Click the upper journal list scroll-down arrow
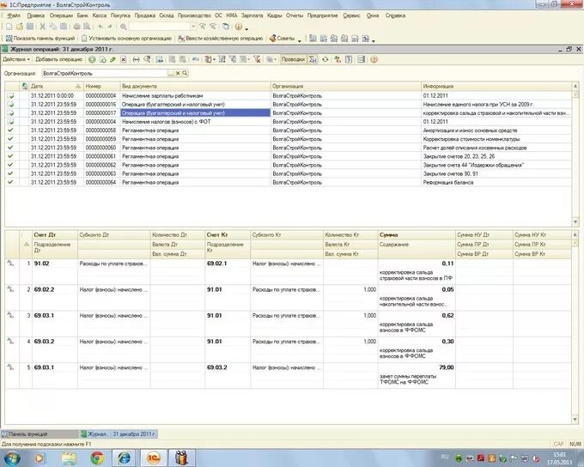This screenshot has width=584, height=467. tap(575, 222)
